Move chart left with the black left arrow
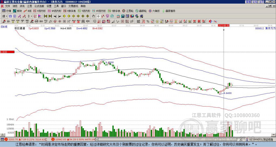Viewport: 276px width, 147px height. click(55, 16)
